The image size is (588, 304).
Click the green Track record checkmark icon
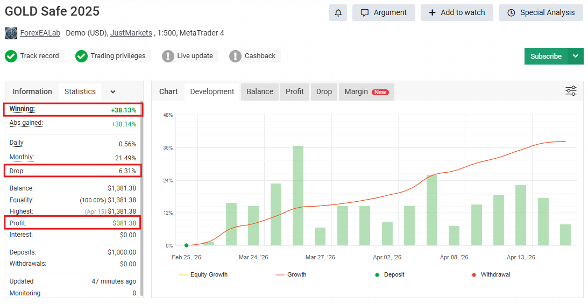pyautogui.click(x=11, y=56)
